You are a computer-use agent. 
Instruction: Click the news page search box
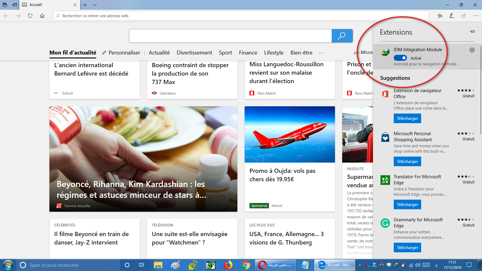230,36
